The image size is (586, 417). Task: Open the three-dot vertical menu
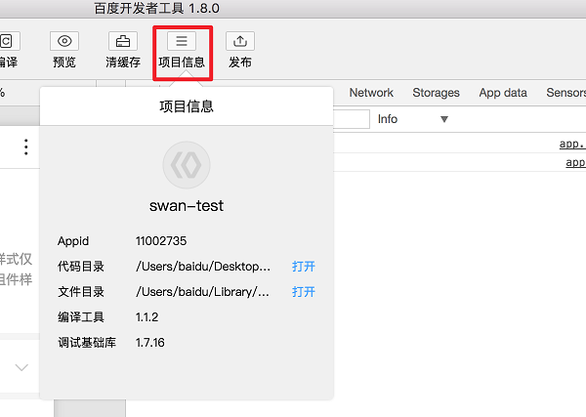click(x=25, y=146)
